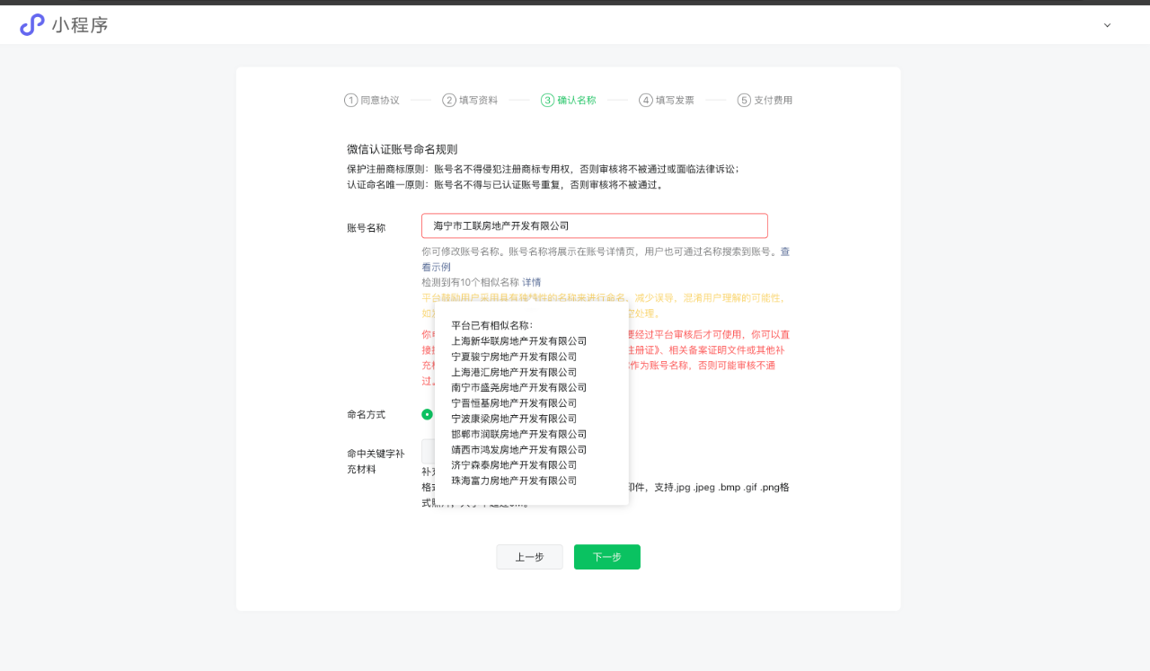Image resolution: width=1150 pixels, height=671 pixels.
Task: Click 宁晋恒基房地产开发有限公司 in the list
Action: pos(514,403)
